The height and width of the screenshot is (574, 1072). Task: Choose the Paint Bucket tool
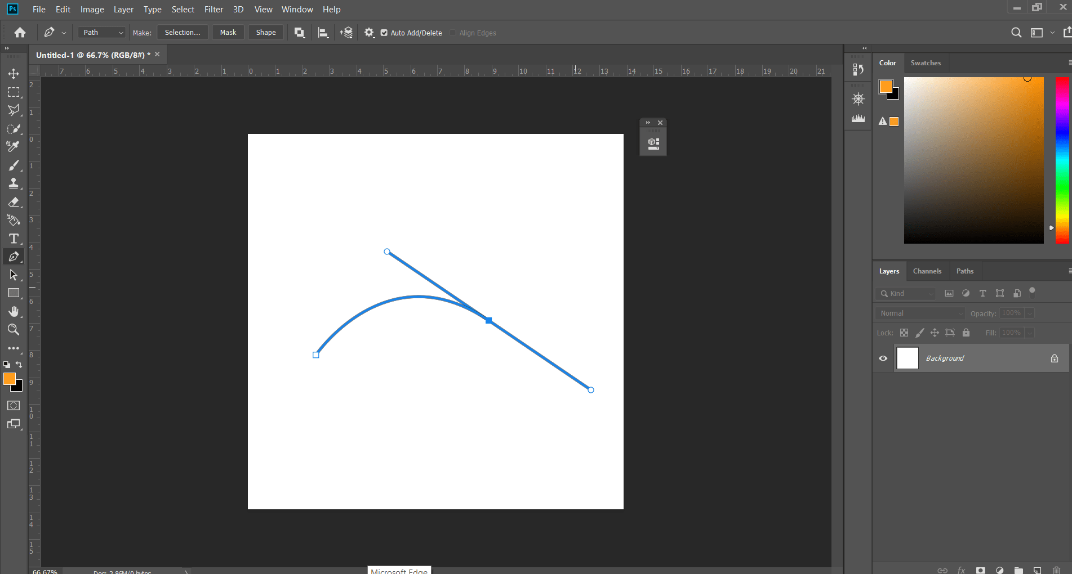pos(14,220)
